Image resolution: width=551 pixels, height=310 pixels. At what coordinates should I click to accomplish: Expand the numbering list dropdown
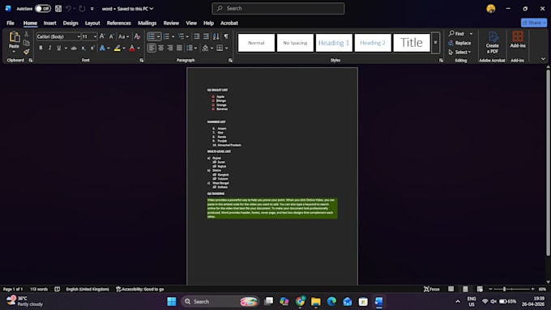click(173, 36)
